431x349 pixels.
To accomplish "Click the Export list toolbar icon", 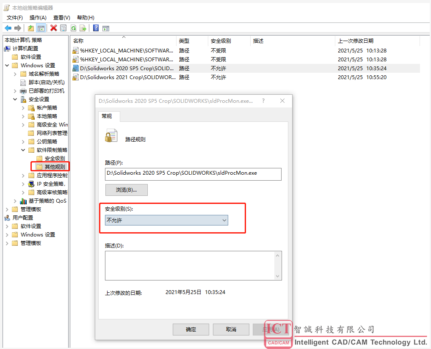I will point(83,28).
